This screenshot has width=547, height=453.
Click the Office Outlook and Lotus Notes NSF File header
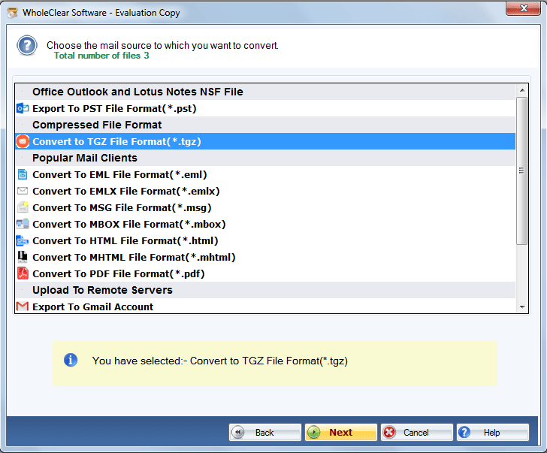[x=265, y=92]
